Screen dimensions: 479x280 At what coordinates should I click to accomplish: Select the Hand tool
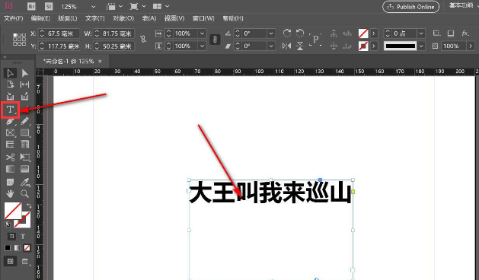10,193
